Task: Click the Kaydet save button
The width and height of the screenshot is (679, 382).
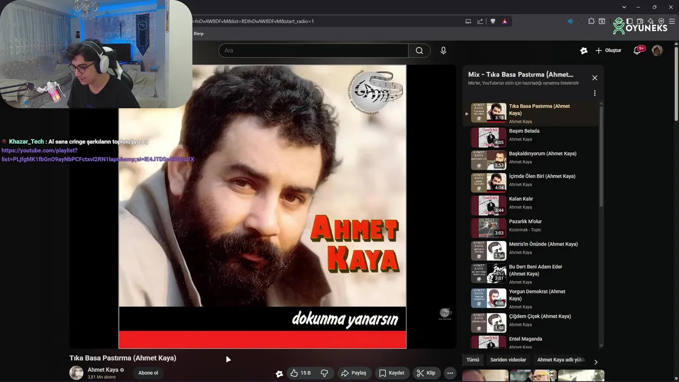Action: (391, 373)
